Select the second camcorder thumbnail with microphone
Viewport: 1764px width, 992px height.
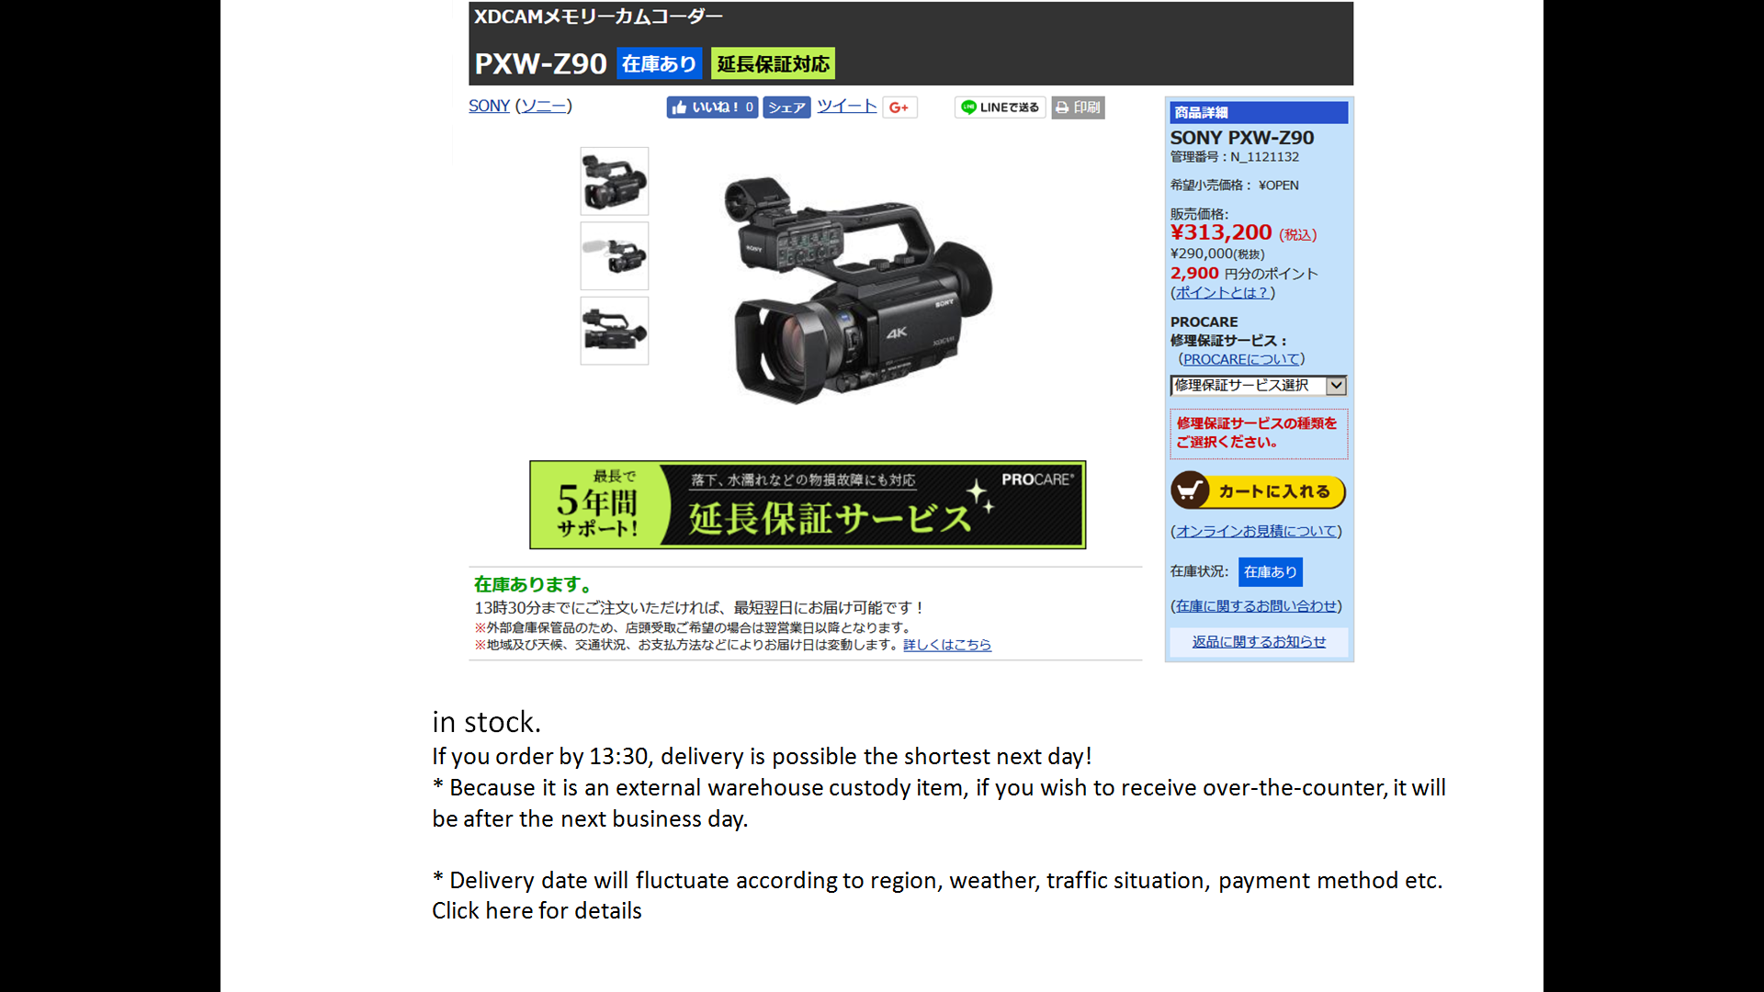(x=614, y=255)
